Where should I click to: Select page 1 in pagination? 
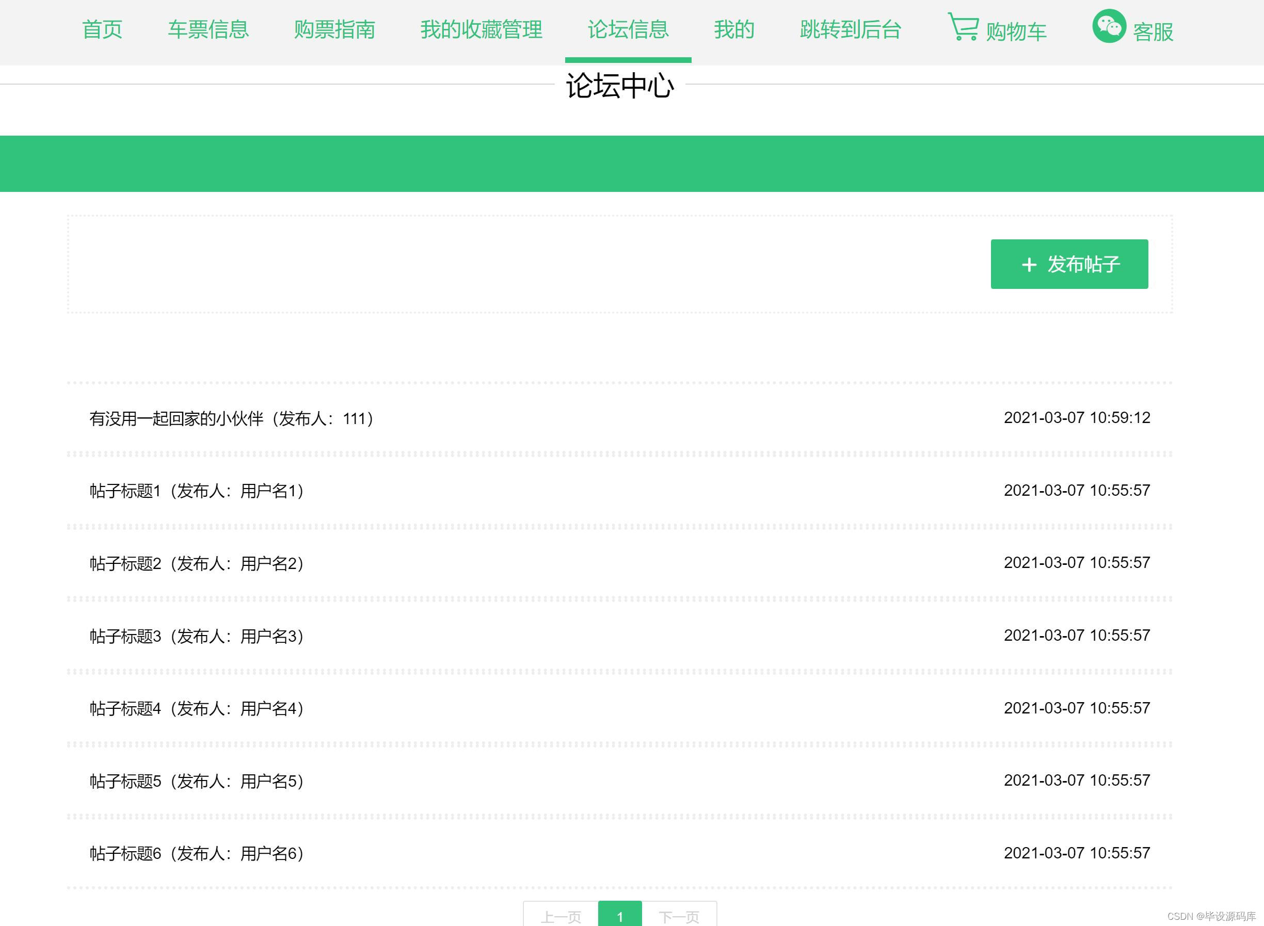(620, 917)
